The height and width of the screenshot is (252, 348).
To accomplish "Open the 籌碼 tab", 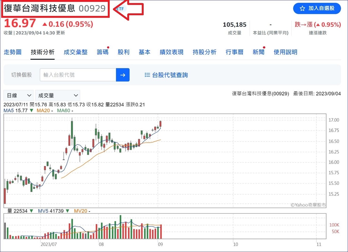I will pos(103,52).
